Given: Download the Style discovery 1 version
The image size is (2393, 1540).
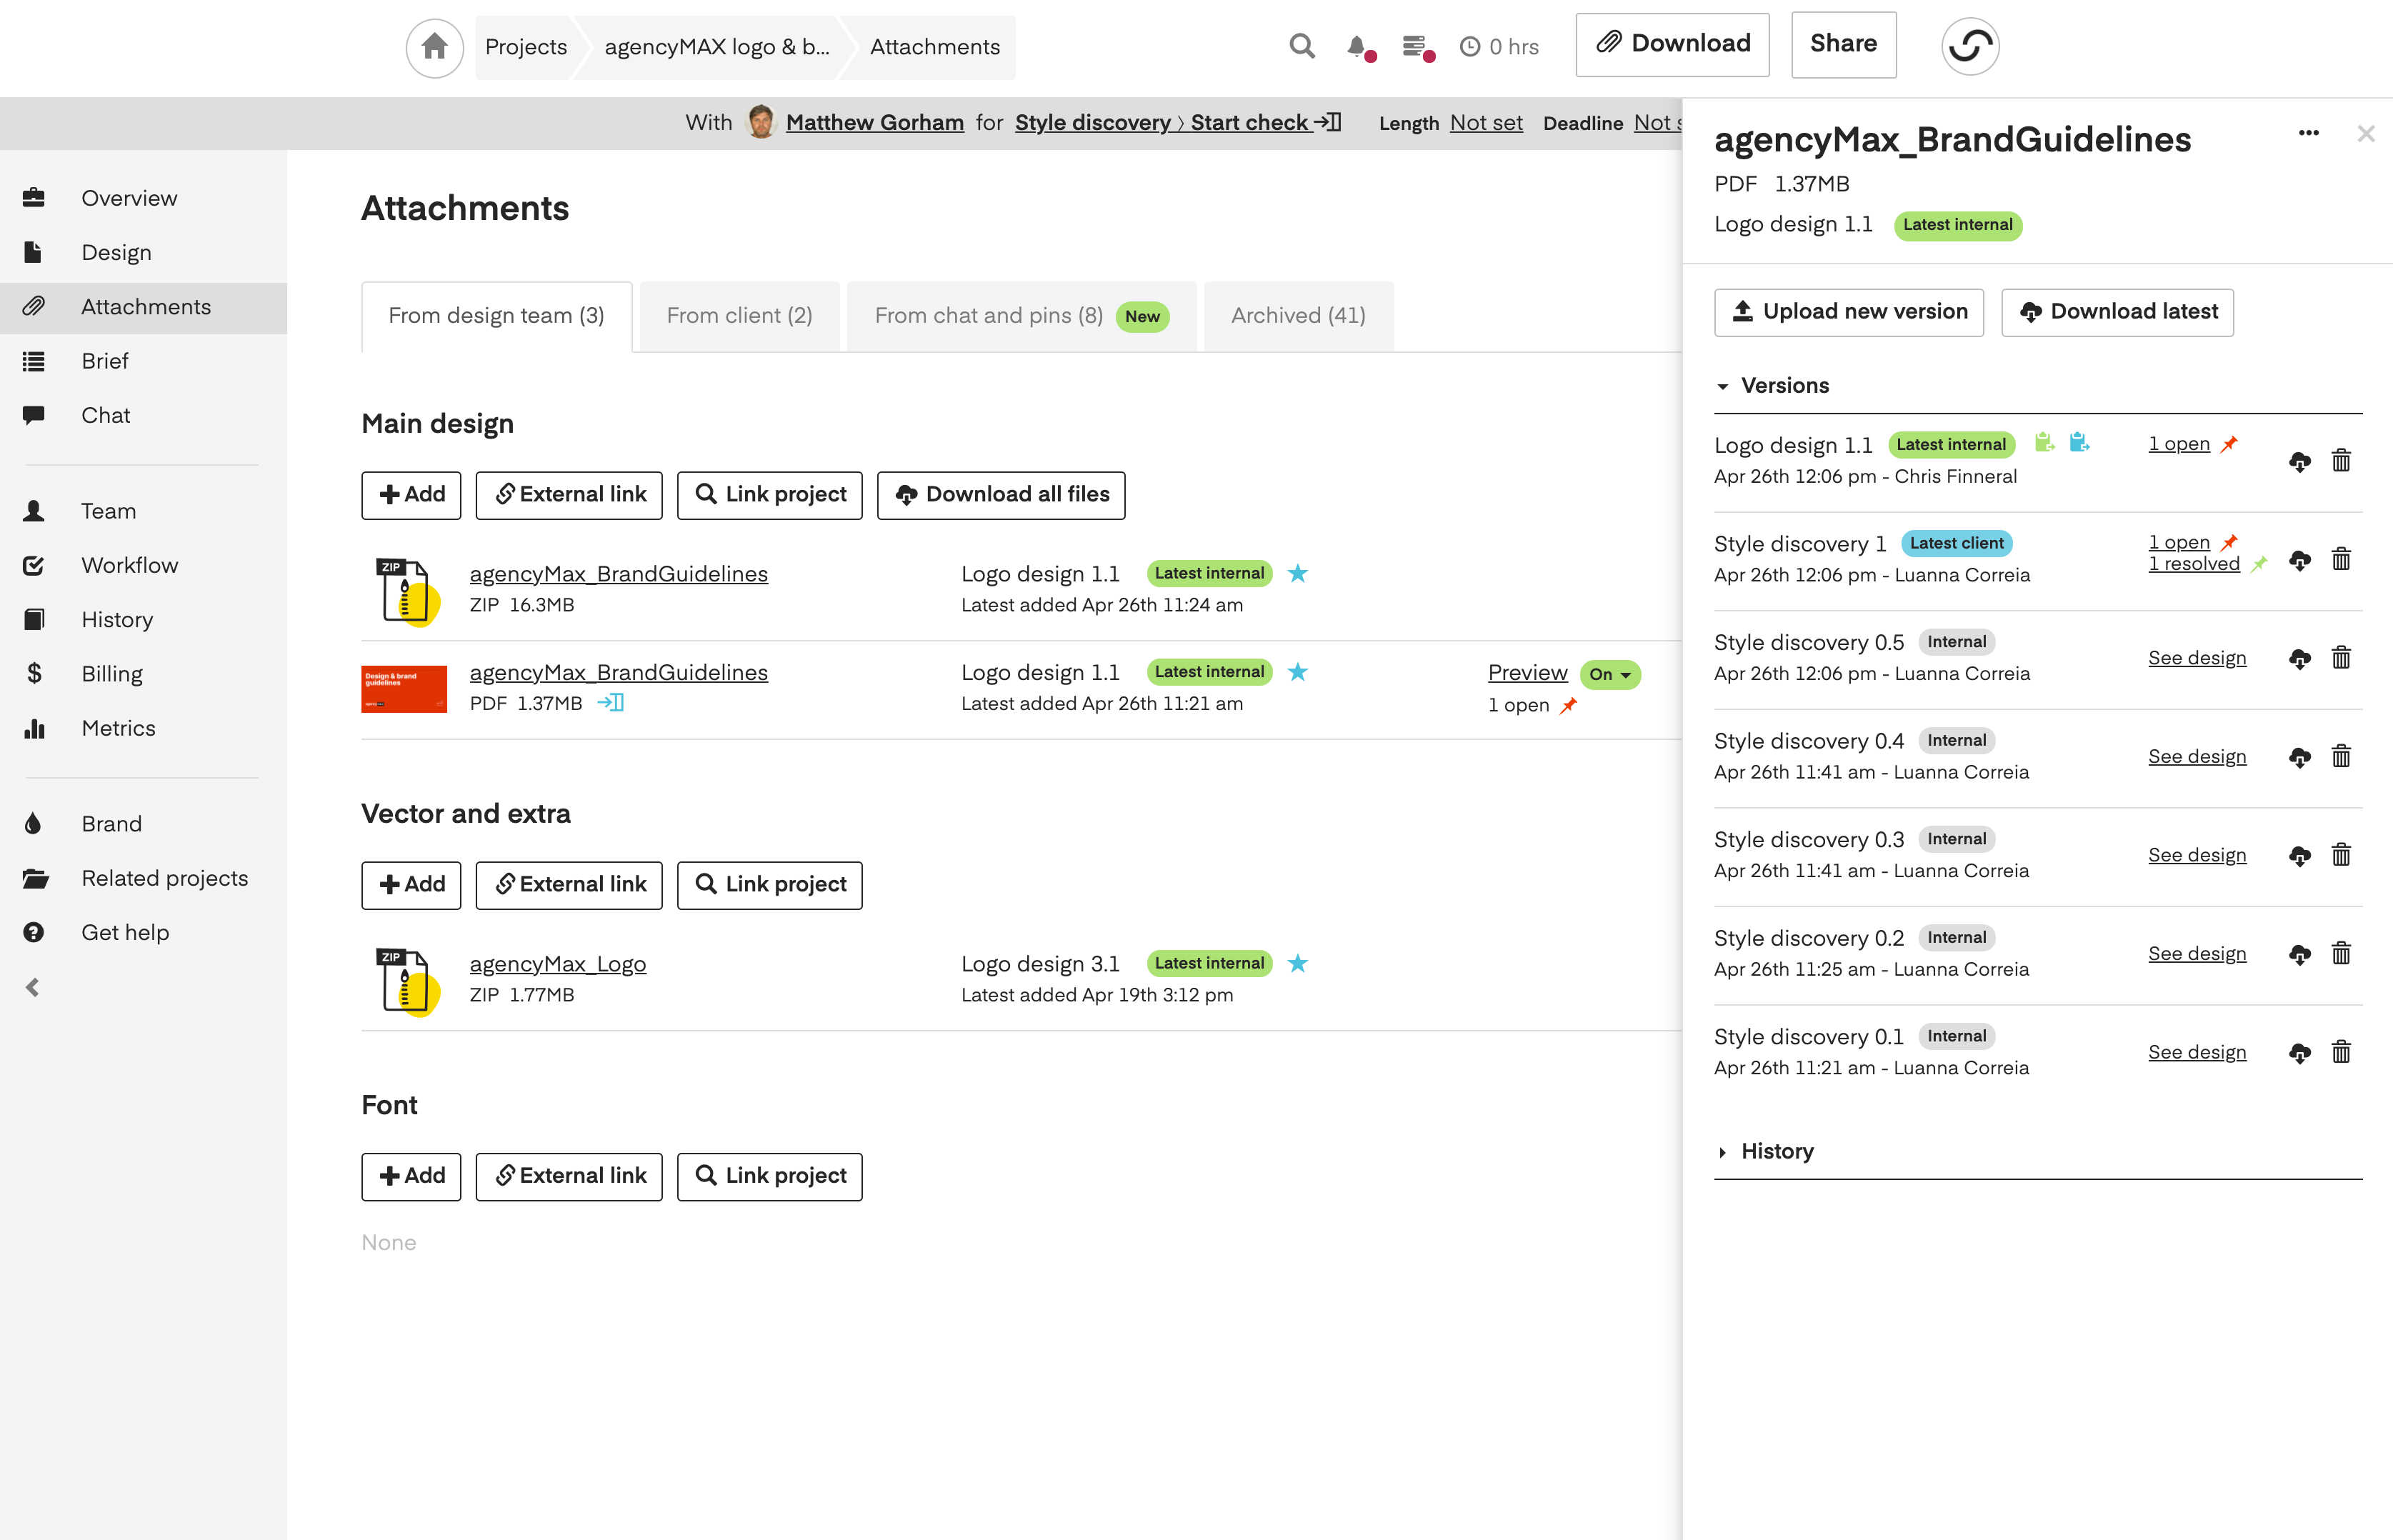Looking at the screenshot, I should 2299,560.
